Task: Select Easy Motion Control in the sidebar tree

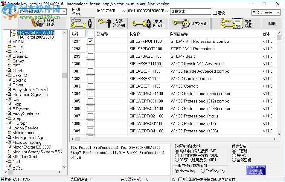Action: pos(30,90)
